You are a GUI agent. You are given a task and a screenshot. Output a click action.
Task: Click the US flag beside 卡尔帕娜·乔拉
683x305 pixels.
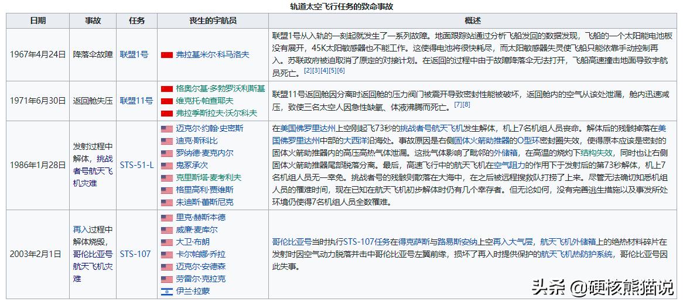point(167,255)
